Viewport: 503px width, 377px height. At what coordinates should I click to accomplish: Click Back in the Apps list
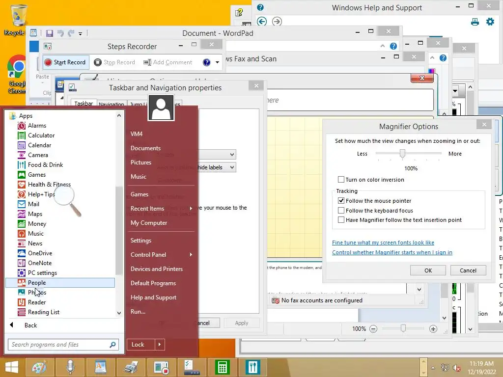tap(30, 325)
